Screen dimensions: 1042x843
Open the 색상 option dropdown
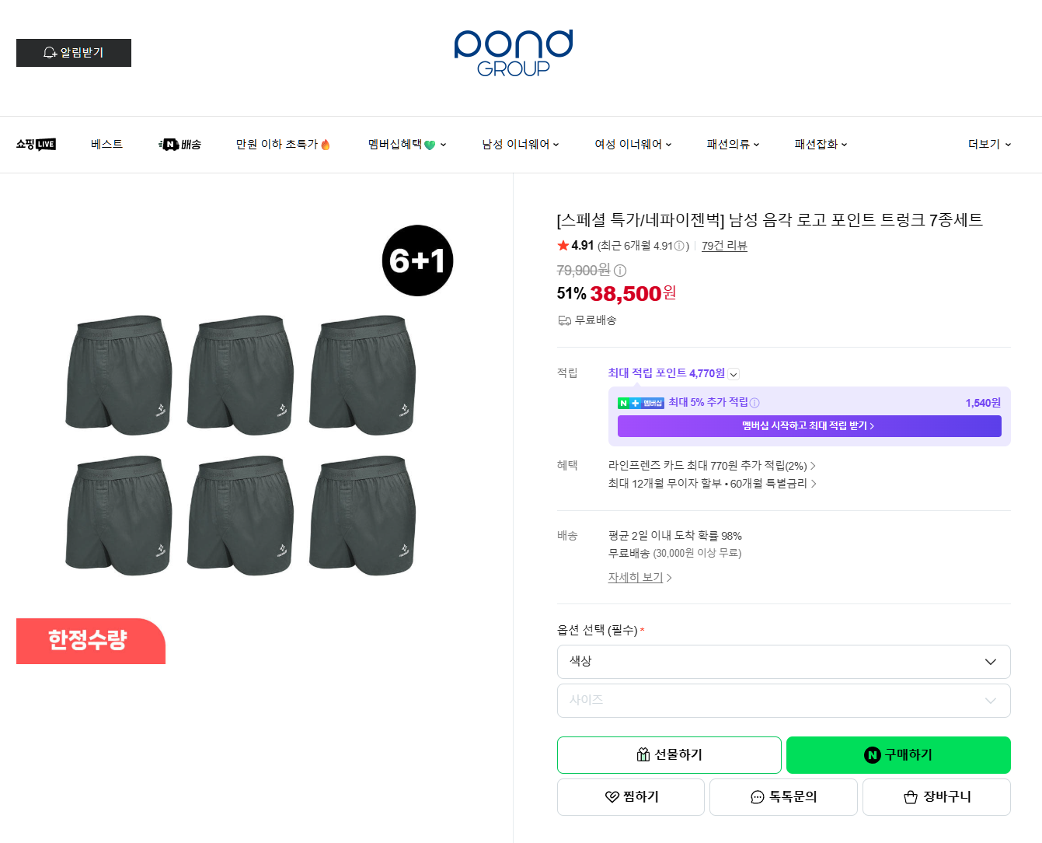[783, 662]
